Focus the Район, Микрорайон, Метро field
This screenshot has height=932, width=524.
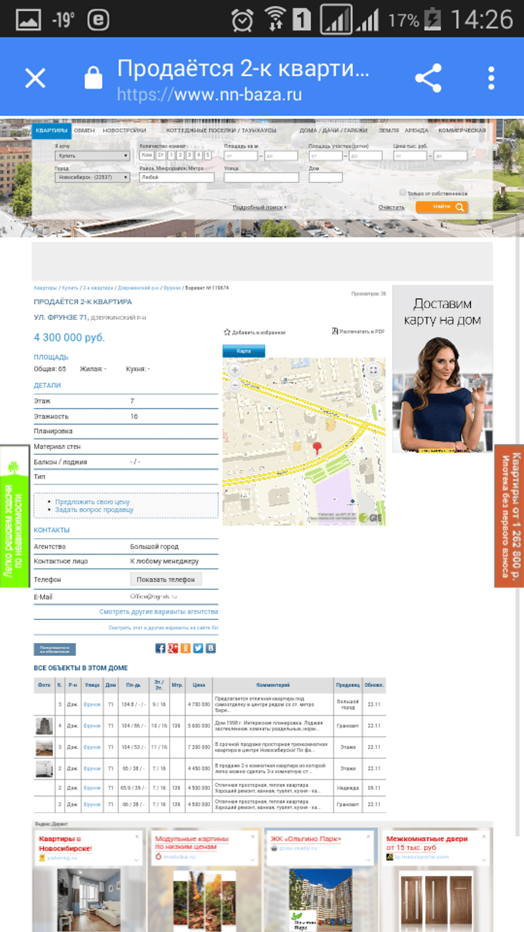coord(177,177)
